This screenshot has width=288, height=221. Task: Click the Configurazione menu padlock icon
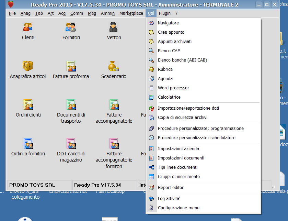(151, 208)
